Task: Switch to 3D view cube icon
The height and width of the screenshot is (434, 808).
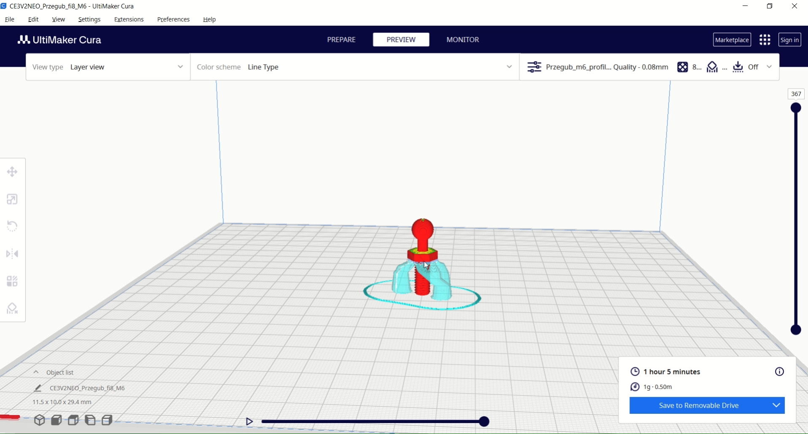Action: tap(40, 420)
